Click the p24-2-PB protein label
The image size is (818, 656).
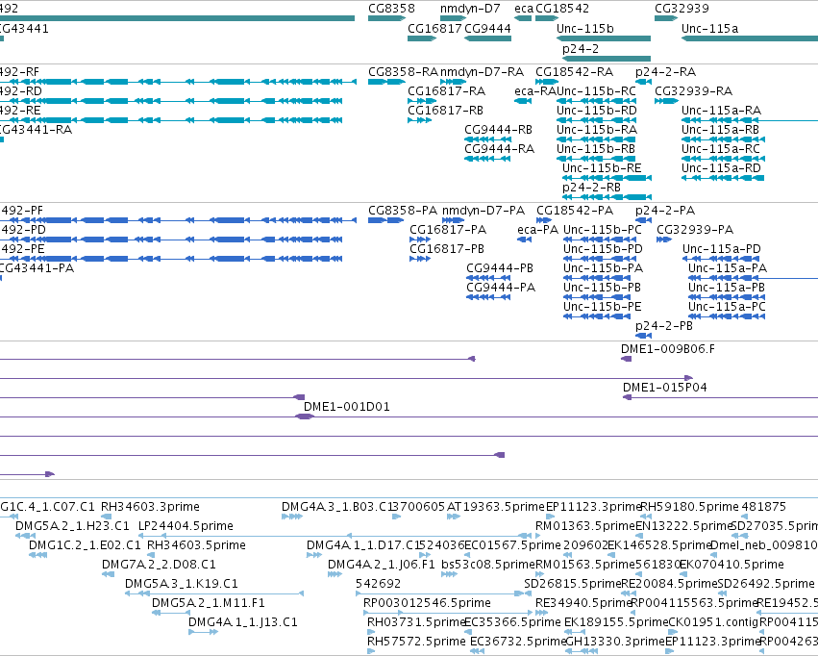pos(663,326)
